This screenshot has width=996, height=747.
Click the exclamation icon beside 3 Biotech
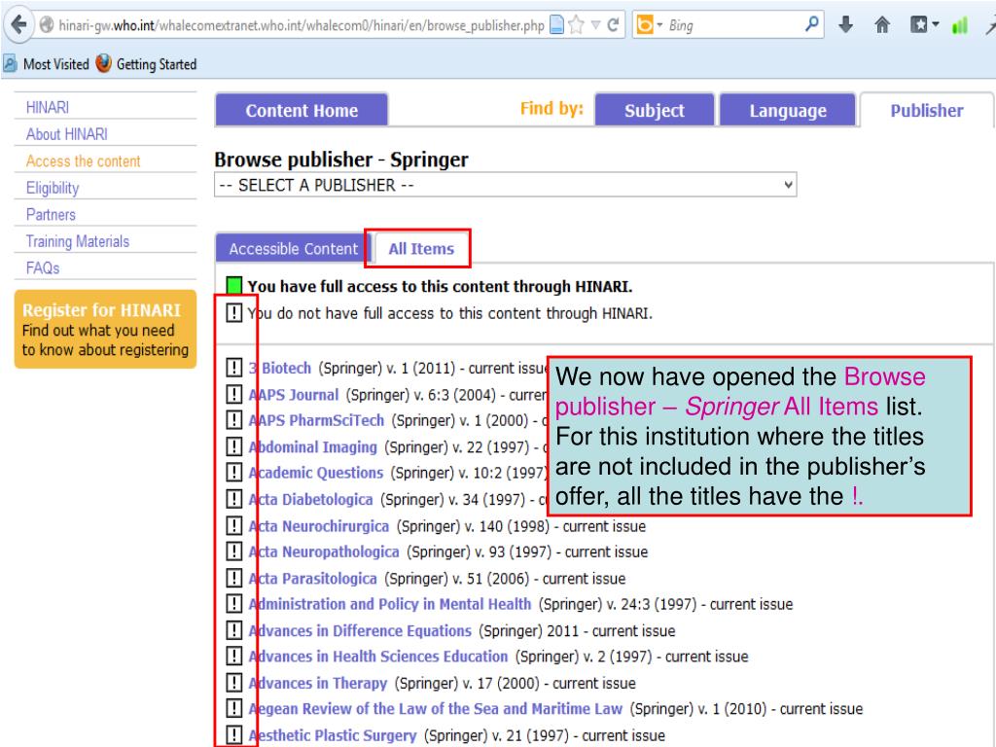(234, 367)
